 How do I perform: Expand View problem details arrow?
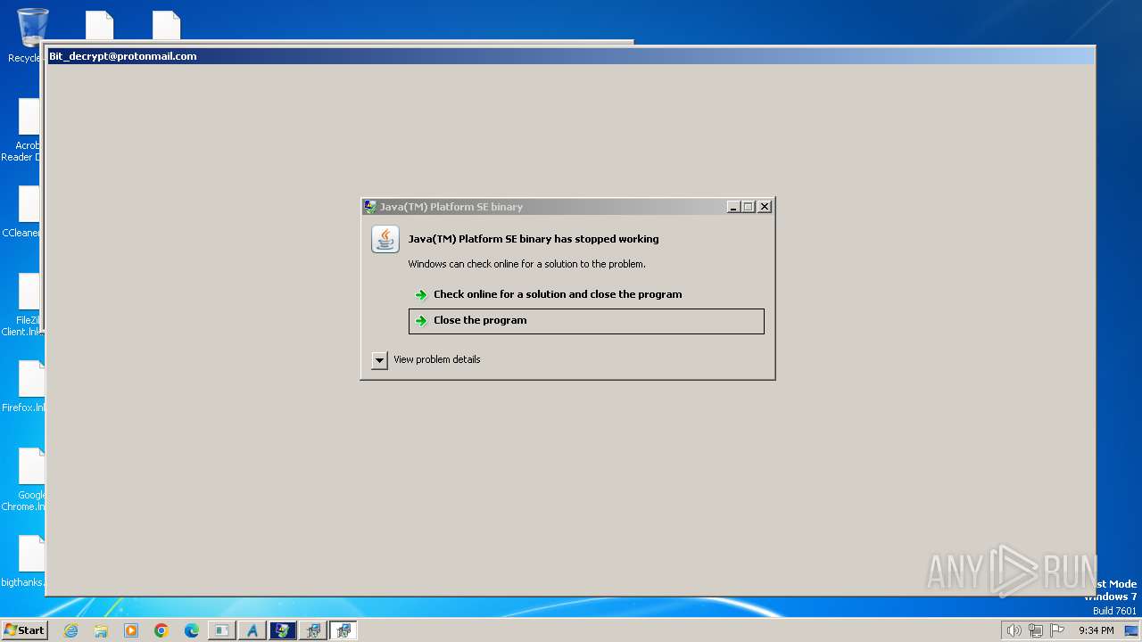[x=379, y=360]
